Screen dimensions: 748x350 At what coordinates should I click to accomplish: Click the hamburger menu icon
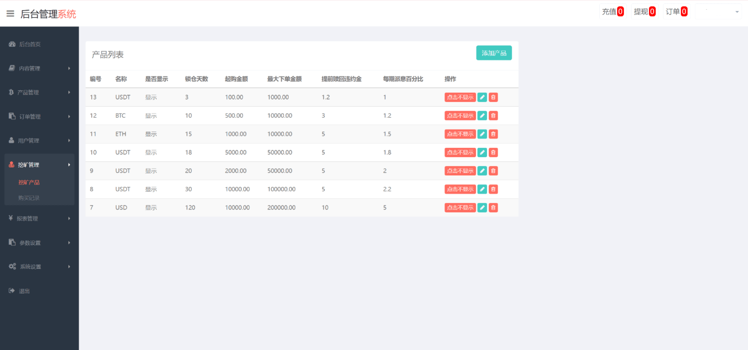click(x=11, y=14)
